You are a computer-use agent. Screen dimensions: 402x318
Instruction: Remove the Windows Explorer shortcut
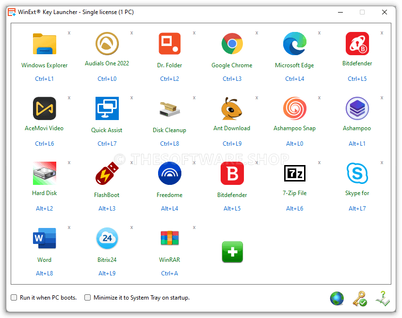click(69, 33)
